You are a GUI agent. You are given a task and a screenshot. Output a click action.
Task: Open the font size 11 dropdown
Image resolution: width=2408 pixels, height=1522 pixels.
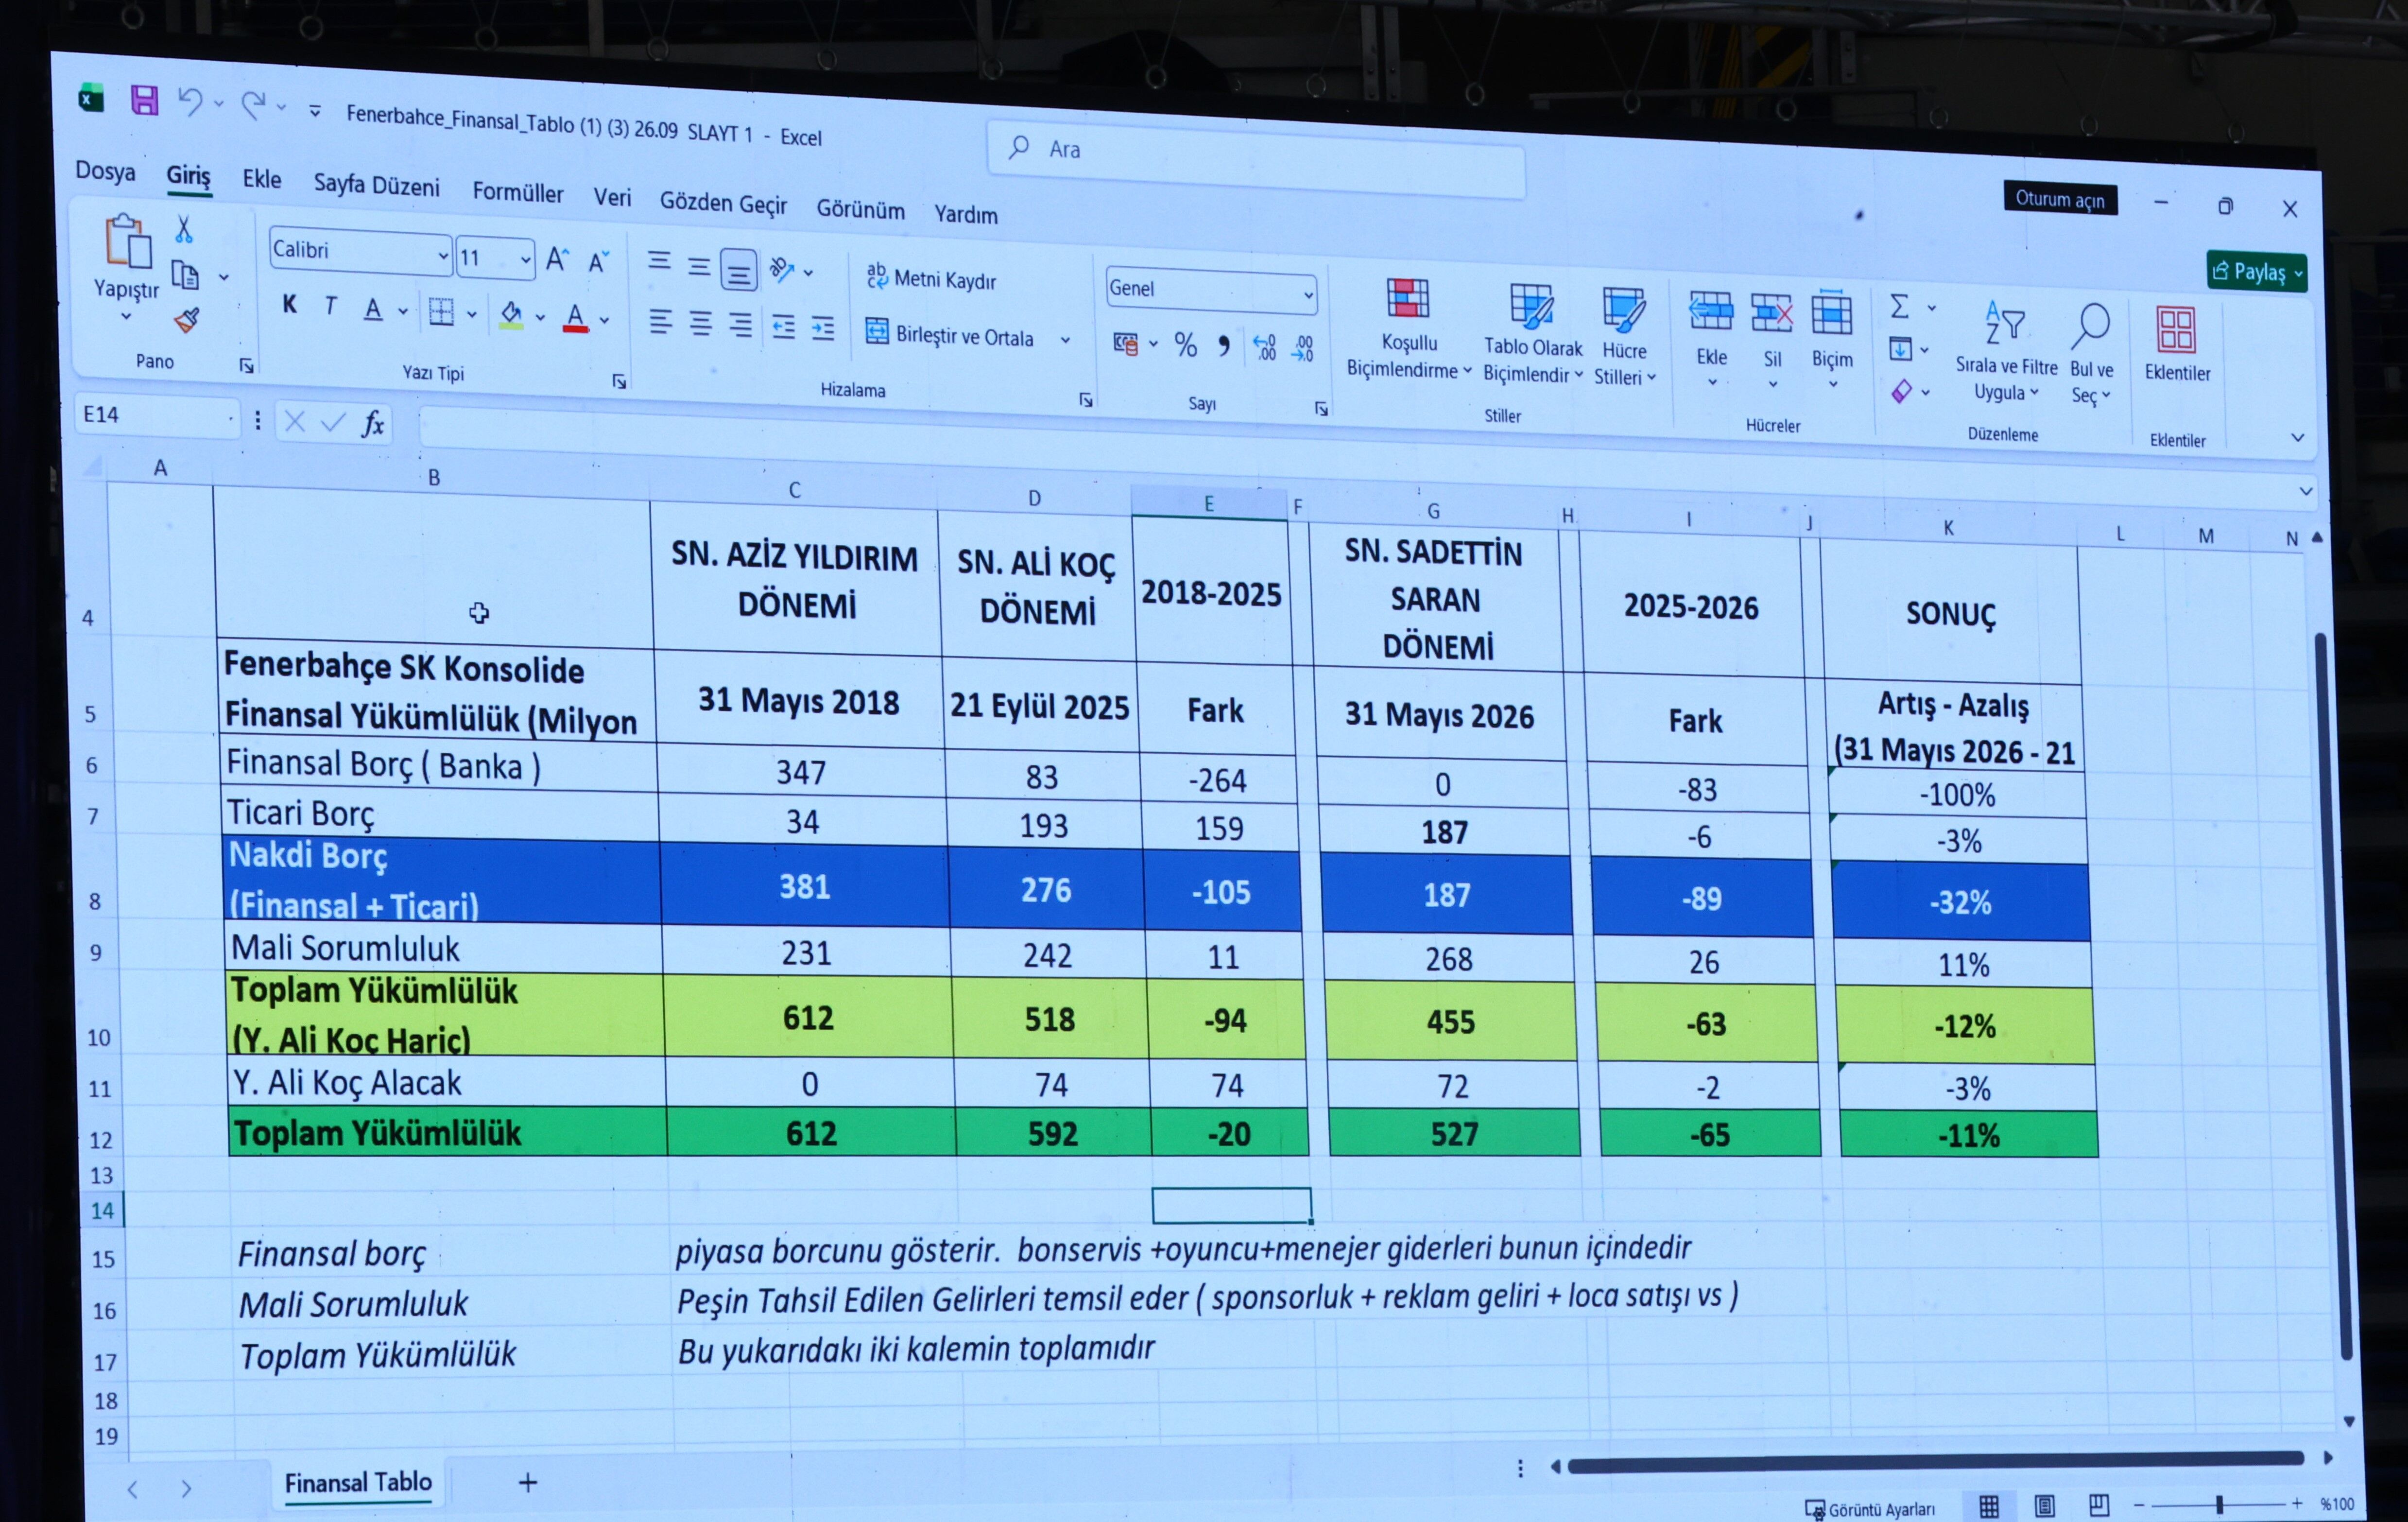pos(525,260)
